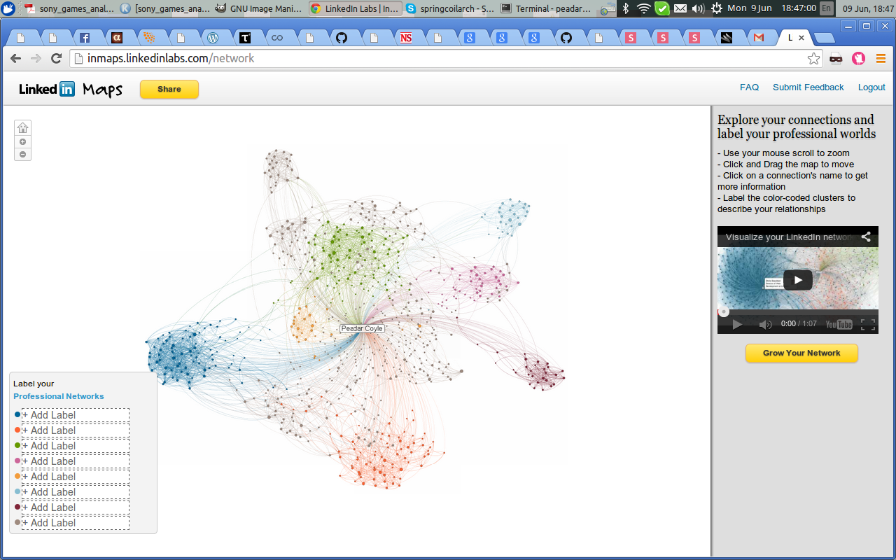This screenshot has width=896, height=560.
Task: Open the clock showing Mon 9 Jun
Action: [x=771, y=8]
